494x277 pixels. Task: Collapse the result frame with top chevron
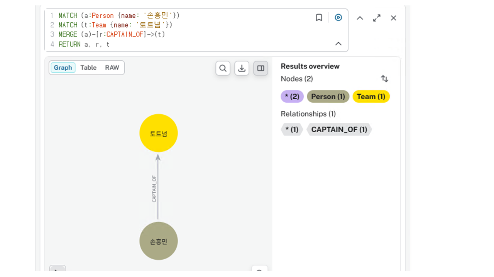(x=360, y=18)
